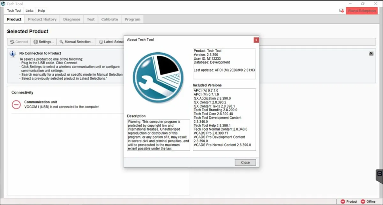Click the Database: Development line
This screenshot has width=383, height=205.
tap(212, 62)
